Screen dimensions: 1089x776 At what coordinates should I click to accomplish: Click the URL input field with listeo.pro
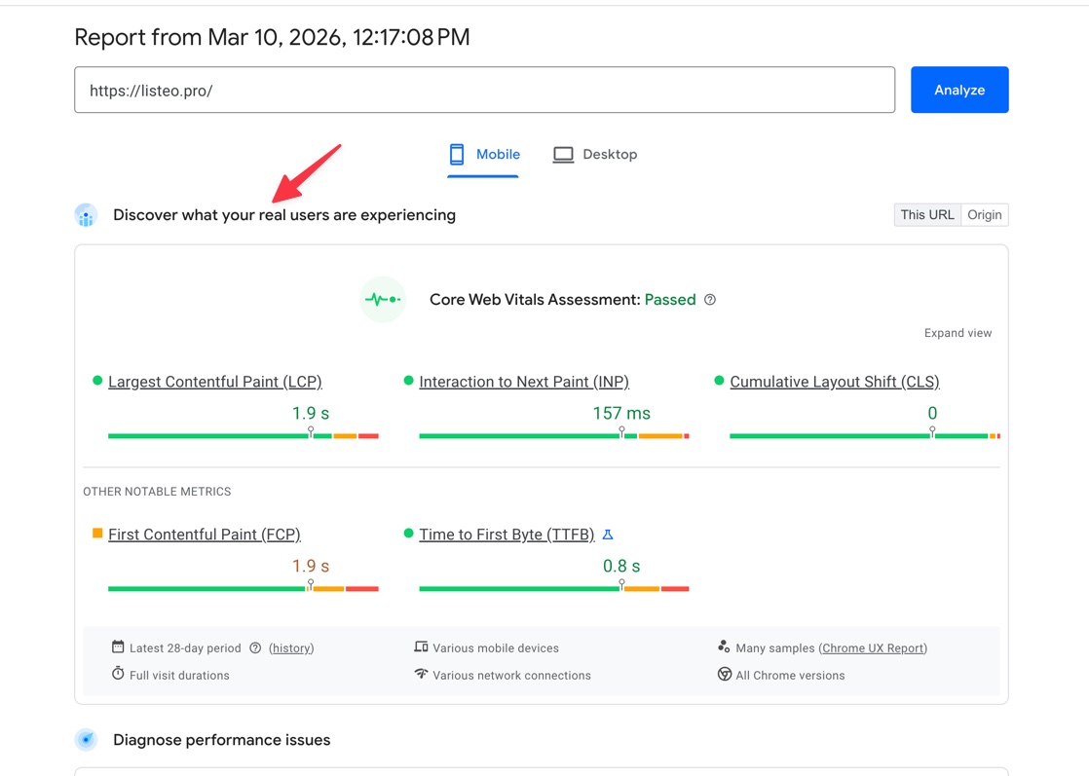click(x=484, y=91)
